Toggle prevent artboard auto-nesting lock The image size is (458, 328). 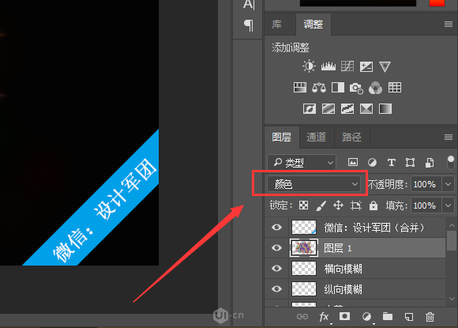pos(356,205)
